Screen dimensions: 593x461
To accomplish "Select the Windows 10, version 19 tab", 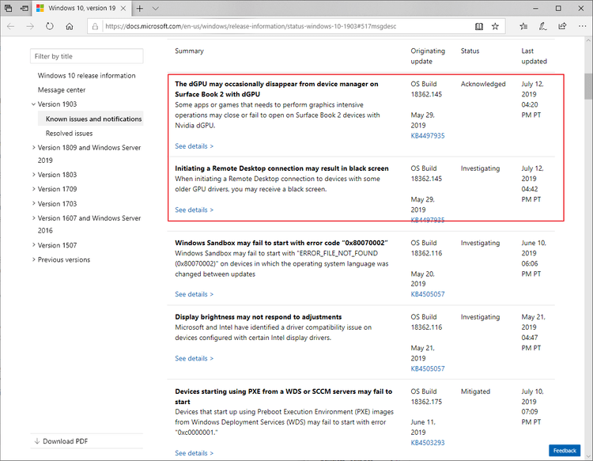I will (x=81, y=9).
